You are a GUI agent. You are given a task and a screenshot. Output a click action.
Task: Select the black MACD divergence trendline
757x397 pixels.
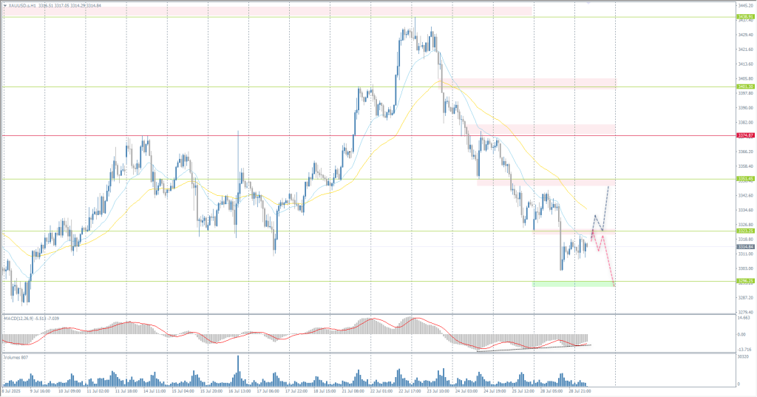[532, 347]
